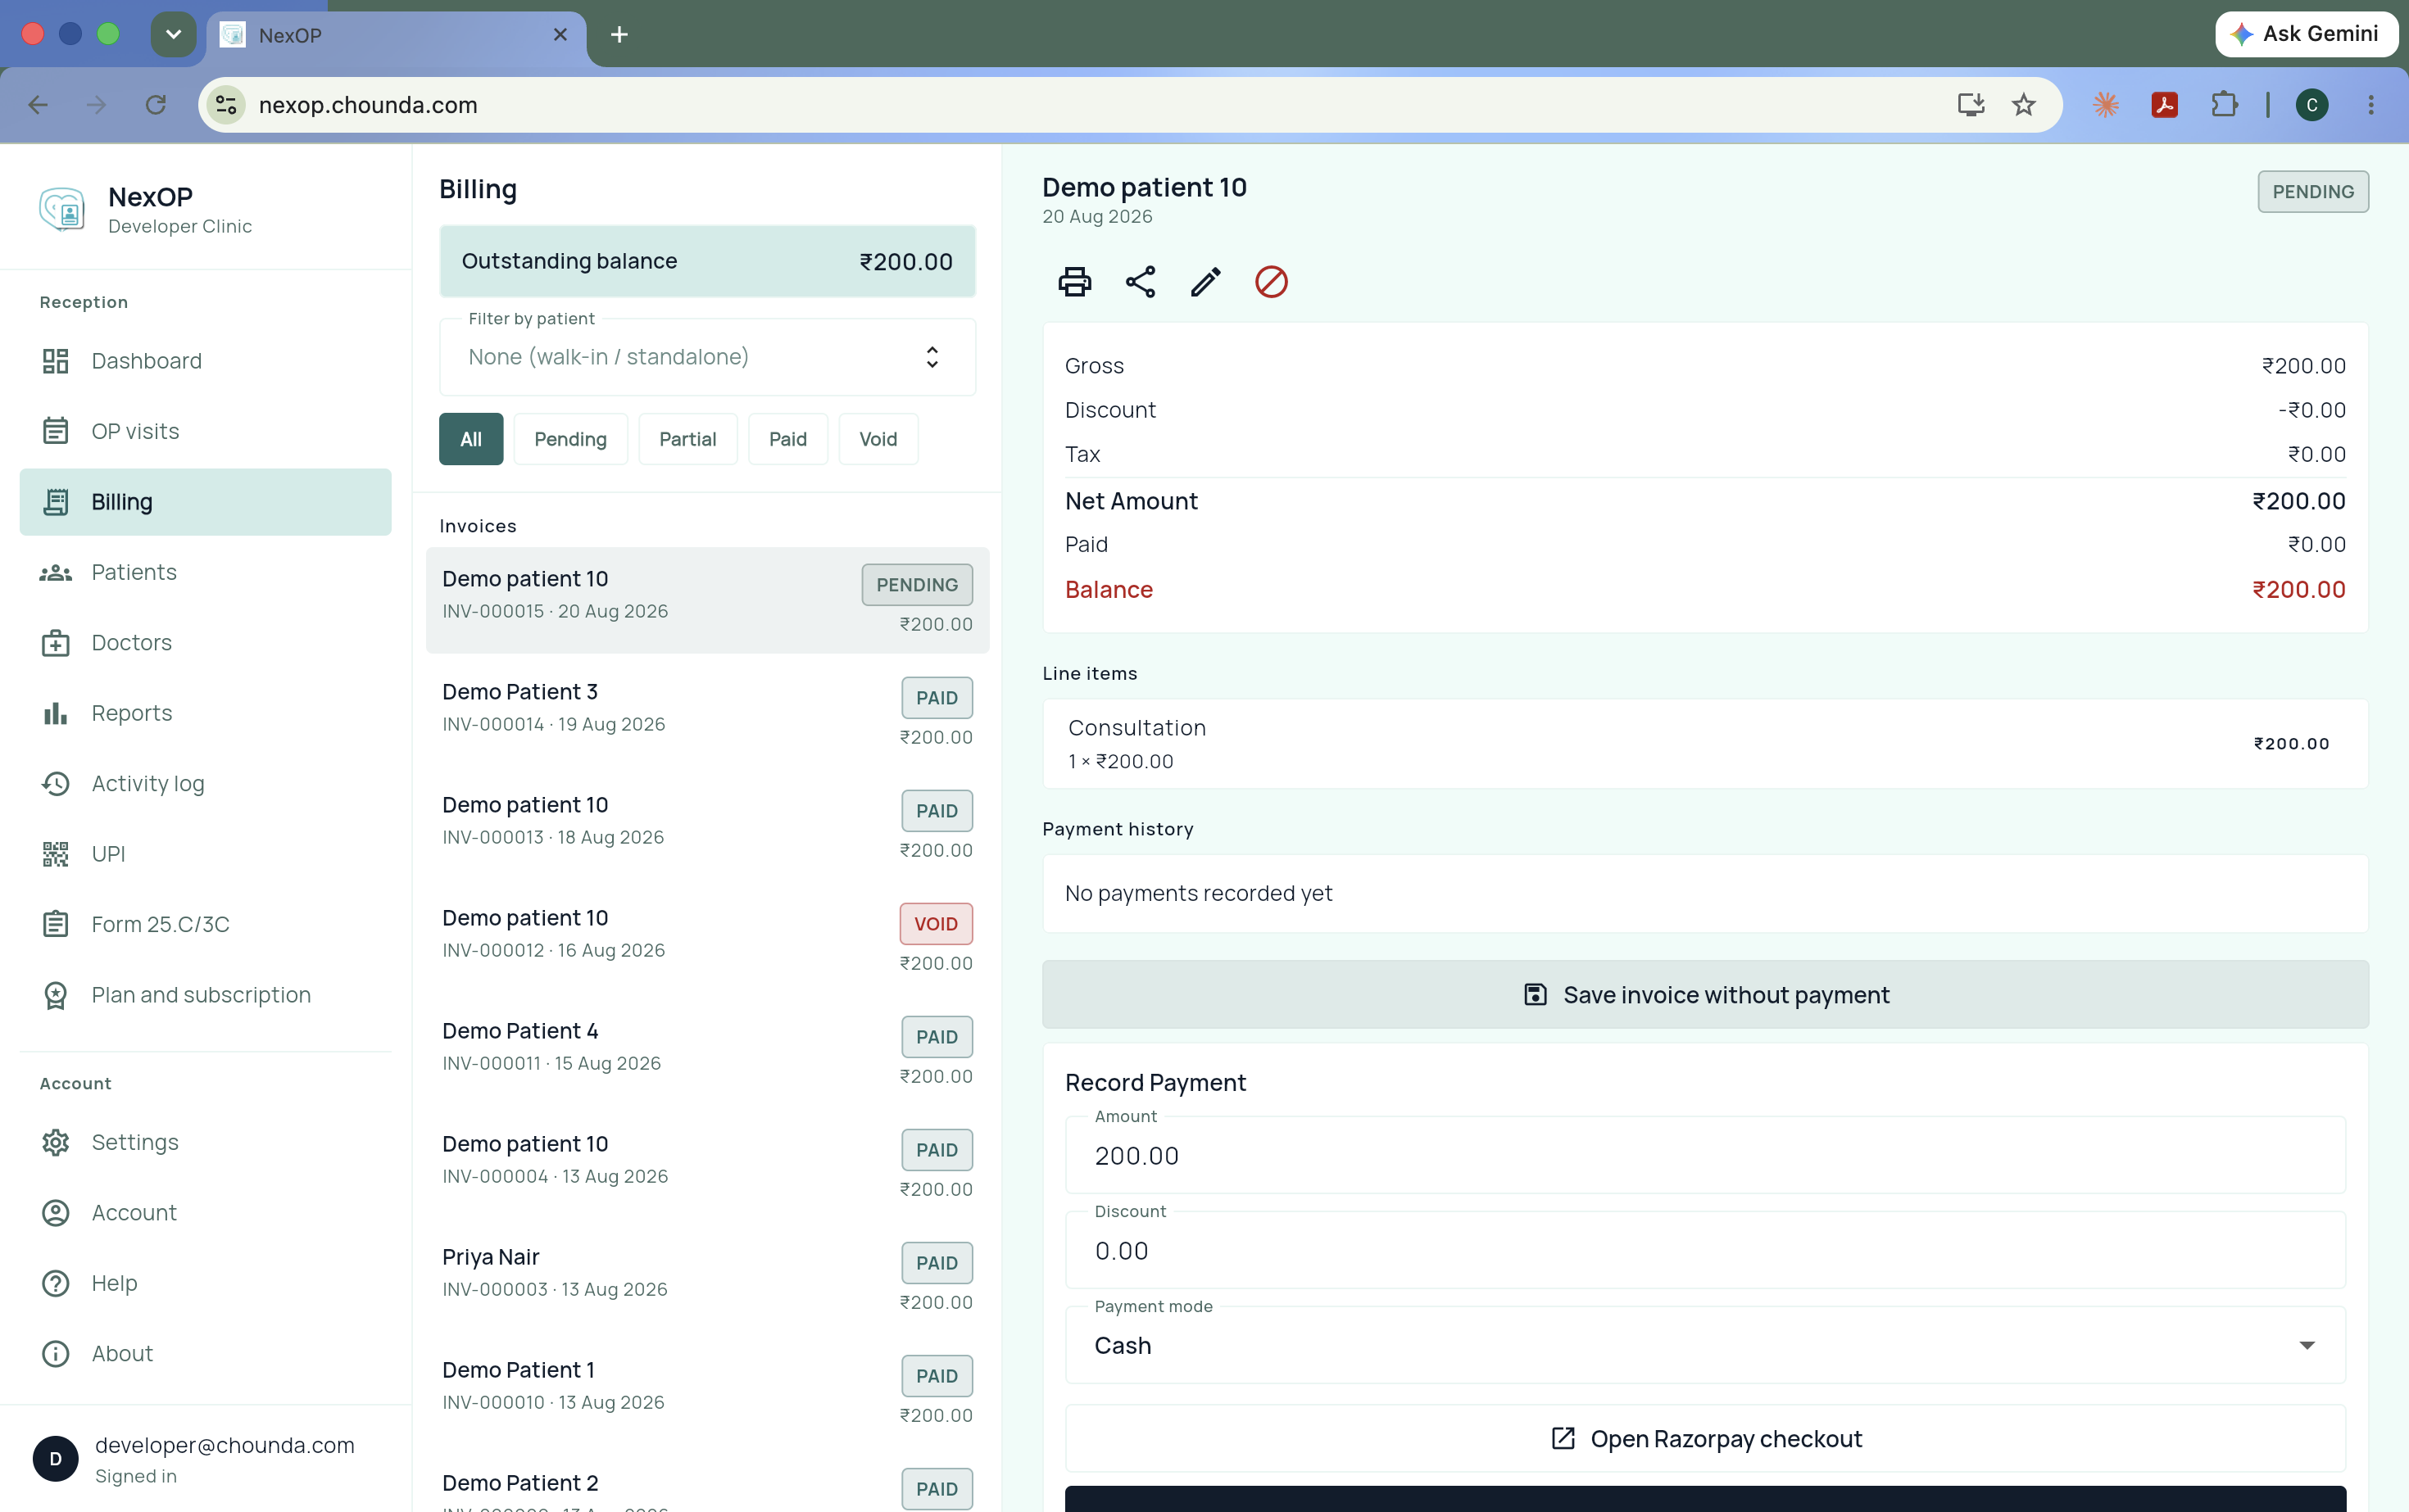Select Billing in the sidebar
Viewport: 2409px width, 1512px height.
tap(205, 502)
